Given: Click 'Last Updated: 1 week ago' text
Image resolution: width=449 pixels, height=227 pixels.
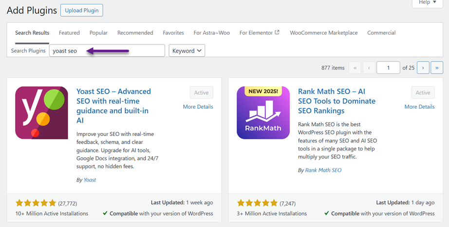Looking at the screenshot, I should point(182,203).
